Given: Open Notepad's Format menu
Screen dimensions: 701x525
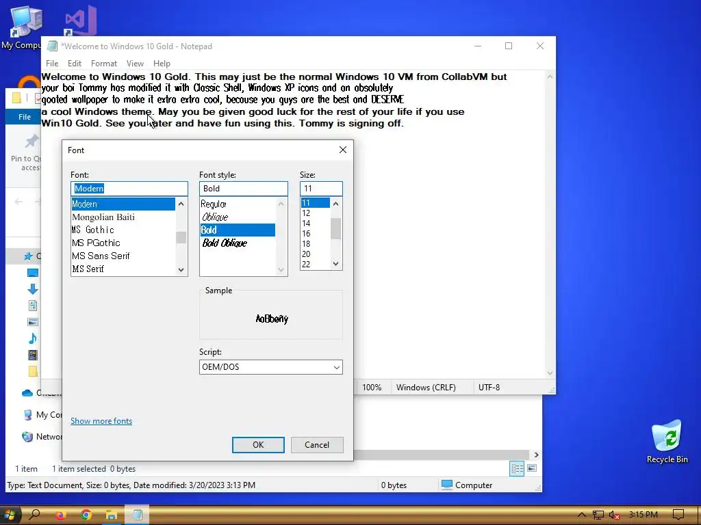Looking at the screenshot, I should point(104,64).
